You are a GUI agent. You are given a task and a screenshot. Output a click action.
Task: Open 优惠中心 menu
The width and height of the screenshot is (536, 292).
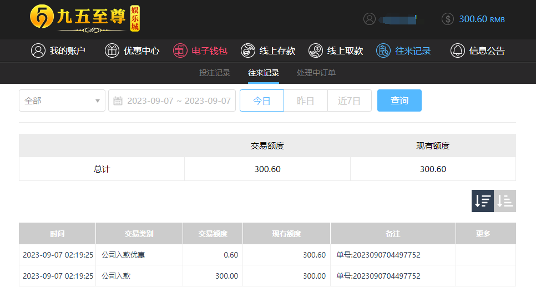[x=132, y=51]
